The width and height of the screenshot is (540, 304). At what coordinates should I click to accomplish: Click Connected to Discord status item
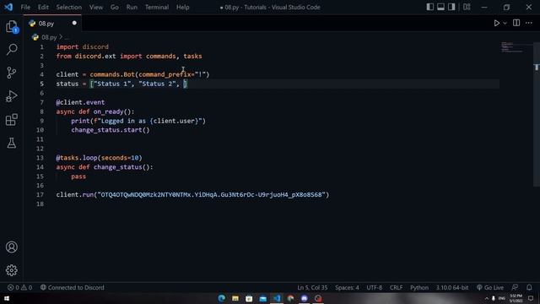point(72,287)
